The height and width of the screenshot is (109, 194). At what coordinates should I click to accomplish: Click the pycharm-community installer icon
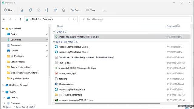(56, 100)
